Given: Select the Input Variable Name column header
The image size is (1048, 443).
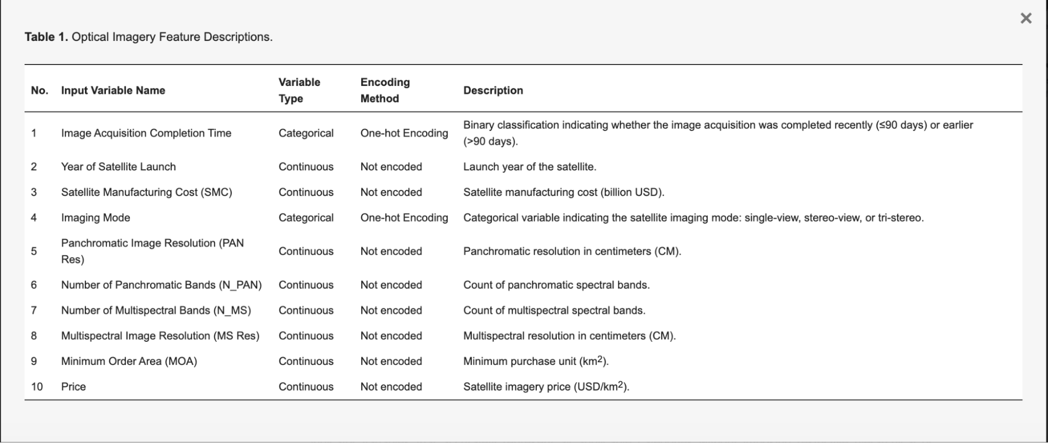Looking at the screenshot, I should coord(113,90).
